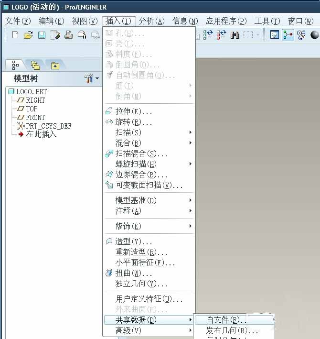
Task: Select the TOP datum plane
Action: point(27,109)
